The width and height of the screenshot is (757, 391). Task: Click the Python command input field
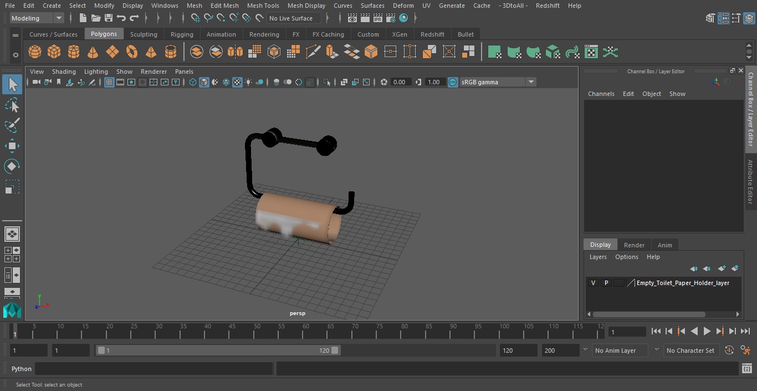click(x=154, y=369)
